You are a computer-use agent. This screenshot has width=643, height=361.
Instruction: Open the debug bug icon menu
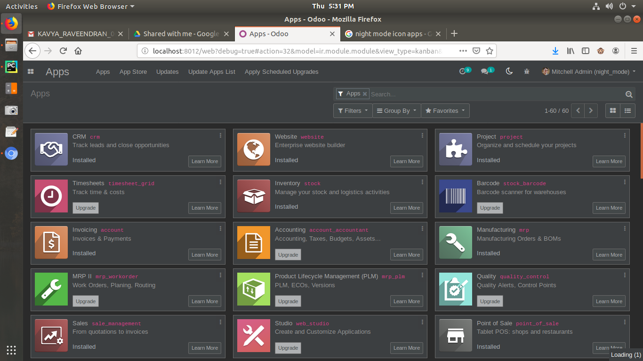(x=527, y=71)
